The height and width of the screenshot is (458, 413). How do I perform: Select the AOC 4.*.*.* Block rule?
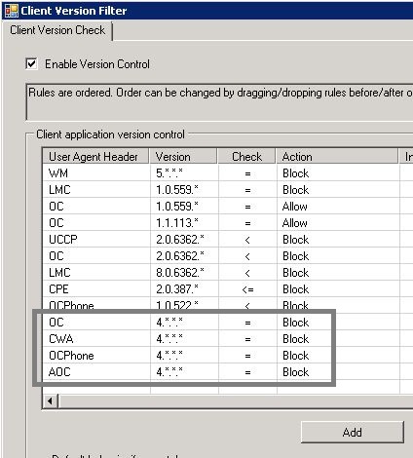click(227, 372)
